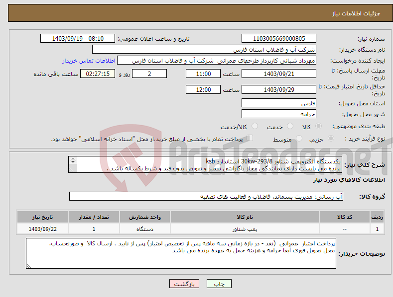Click the پمپ شناور cell
This screenshot has width=393, height=297.
(245, 229)
